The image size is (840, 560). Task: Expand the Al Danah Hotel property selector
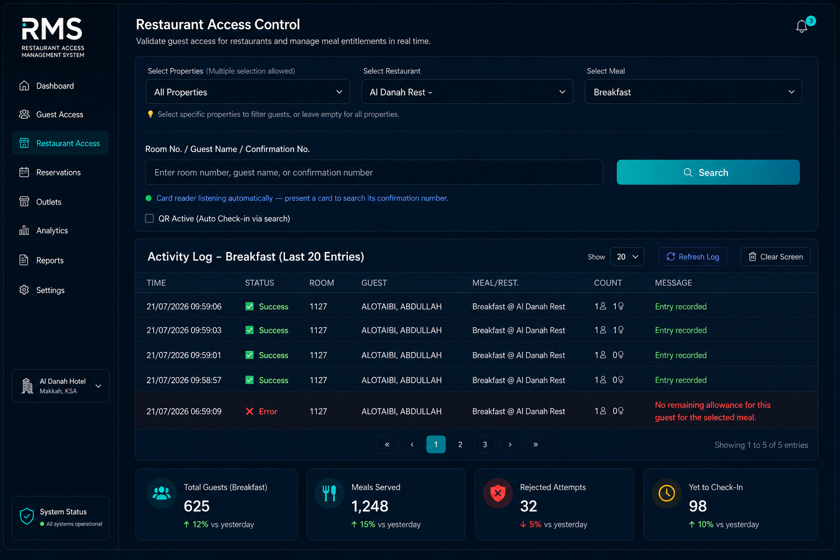coord(61,386)
